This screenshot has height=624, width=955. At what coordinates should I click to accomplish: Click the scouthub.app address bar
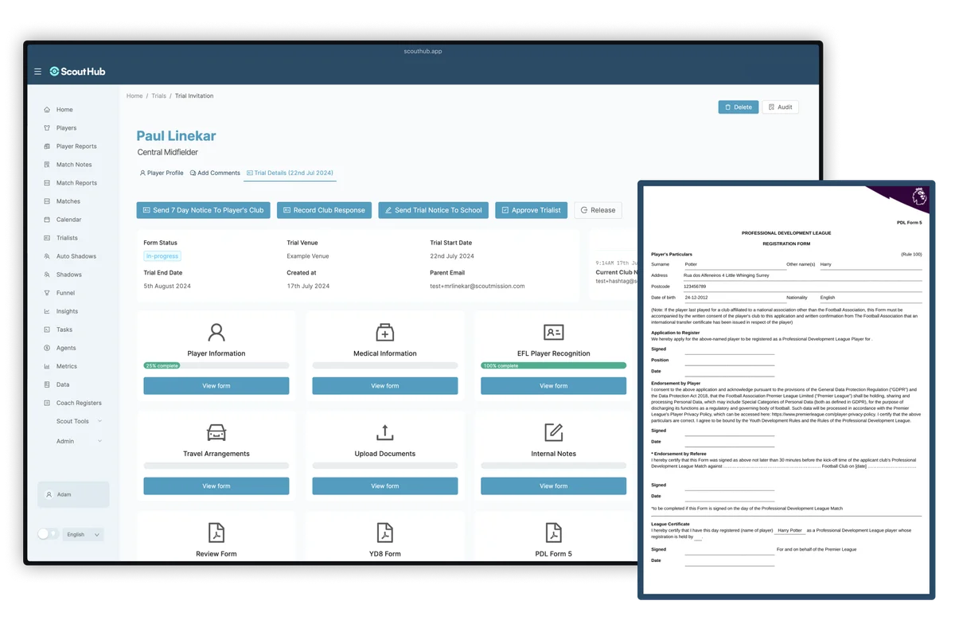coord(423,51)
